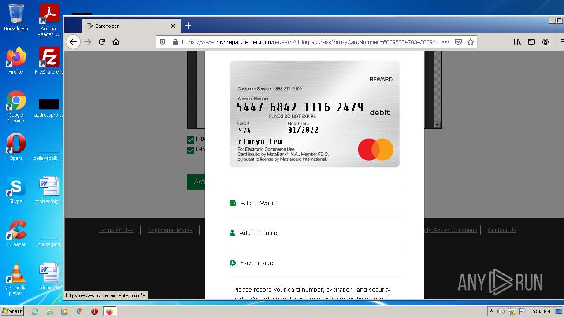Screen dimensions: 564x317
Task: Open dousa.png desktop file
Action: tap(48, 237)
